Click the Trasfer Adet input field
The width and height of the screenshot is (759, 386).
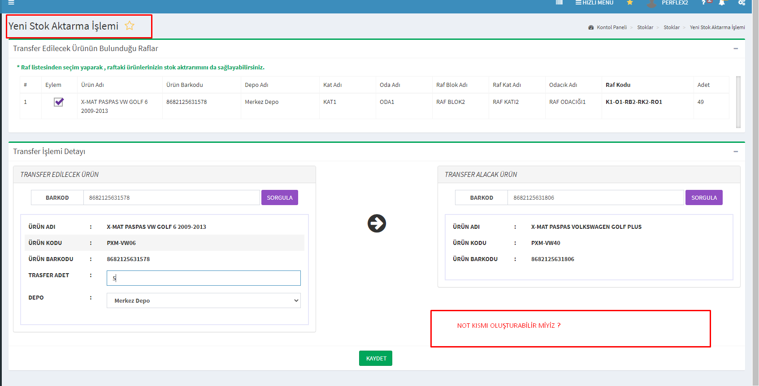pos(204,278)
